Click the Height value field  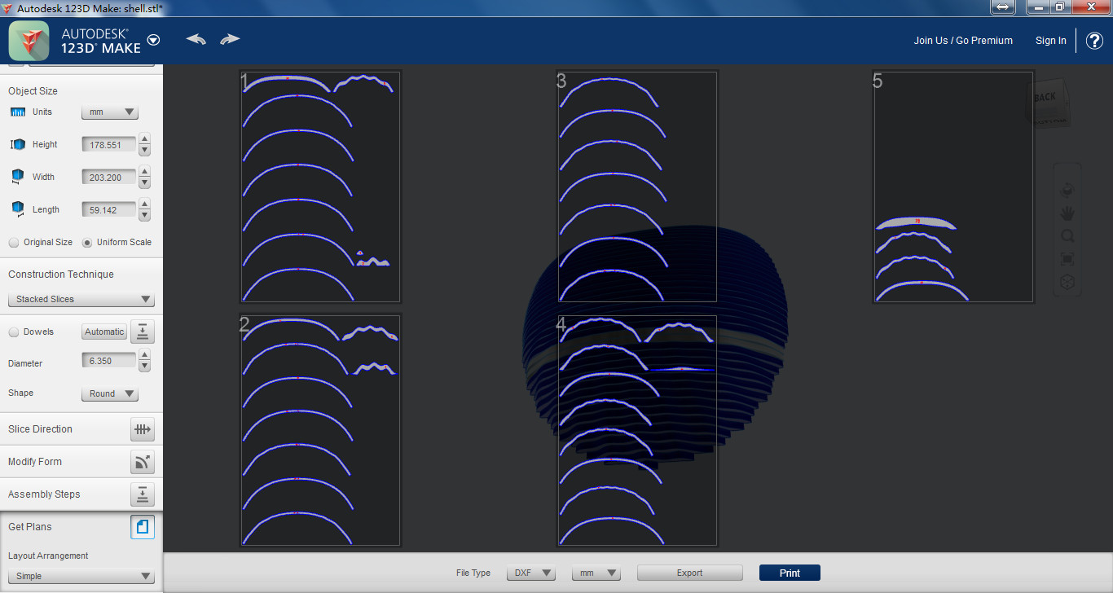[109, 144]
